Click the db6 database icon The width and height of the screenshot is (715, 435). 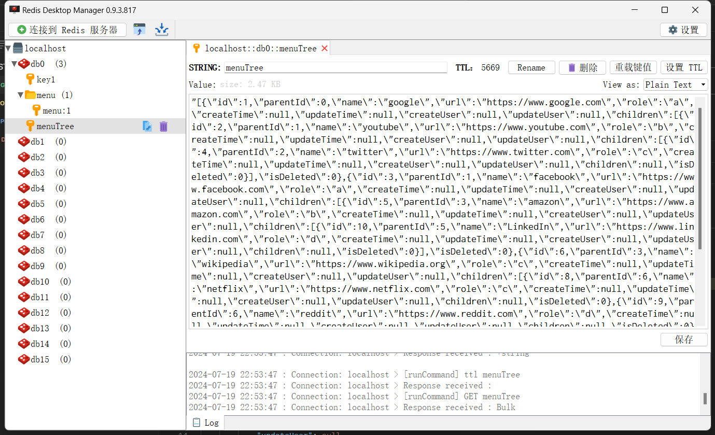[24, 219]
